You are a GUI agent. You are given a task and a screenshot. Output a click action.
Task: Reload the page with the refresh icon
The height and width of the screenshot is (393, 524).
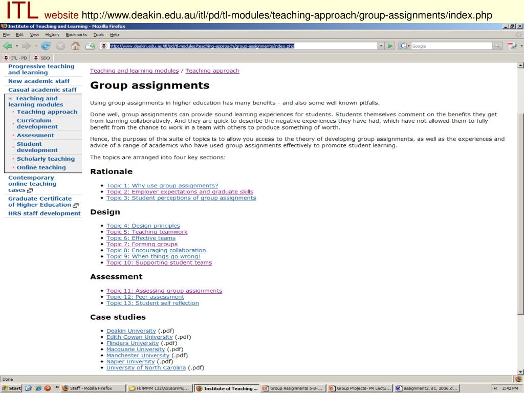click(x=46, y=46)
